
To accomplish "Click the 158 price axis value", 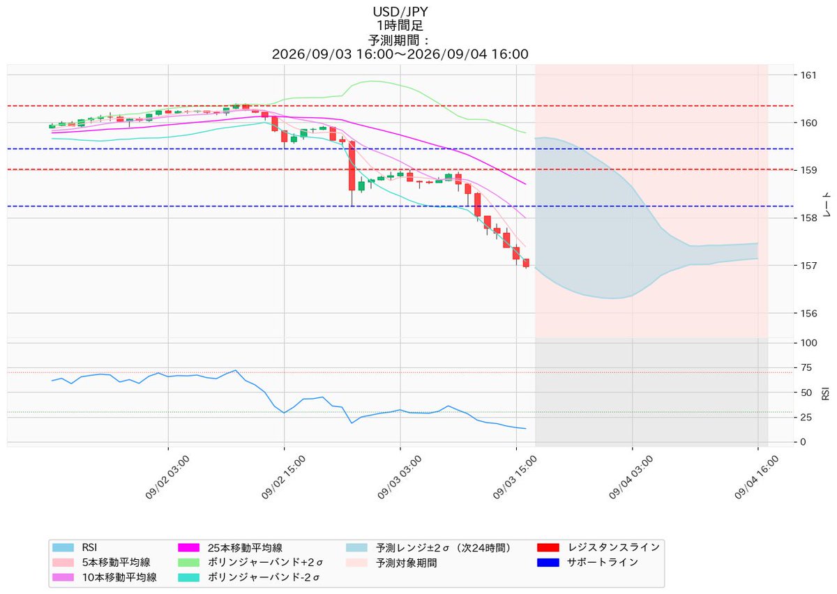I will [x=809, y=218].
